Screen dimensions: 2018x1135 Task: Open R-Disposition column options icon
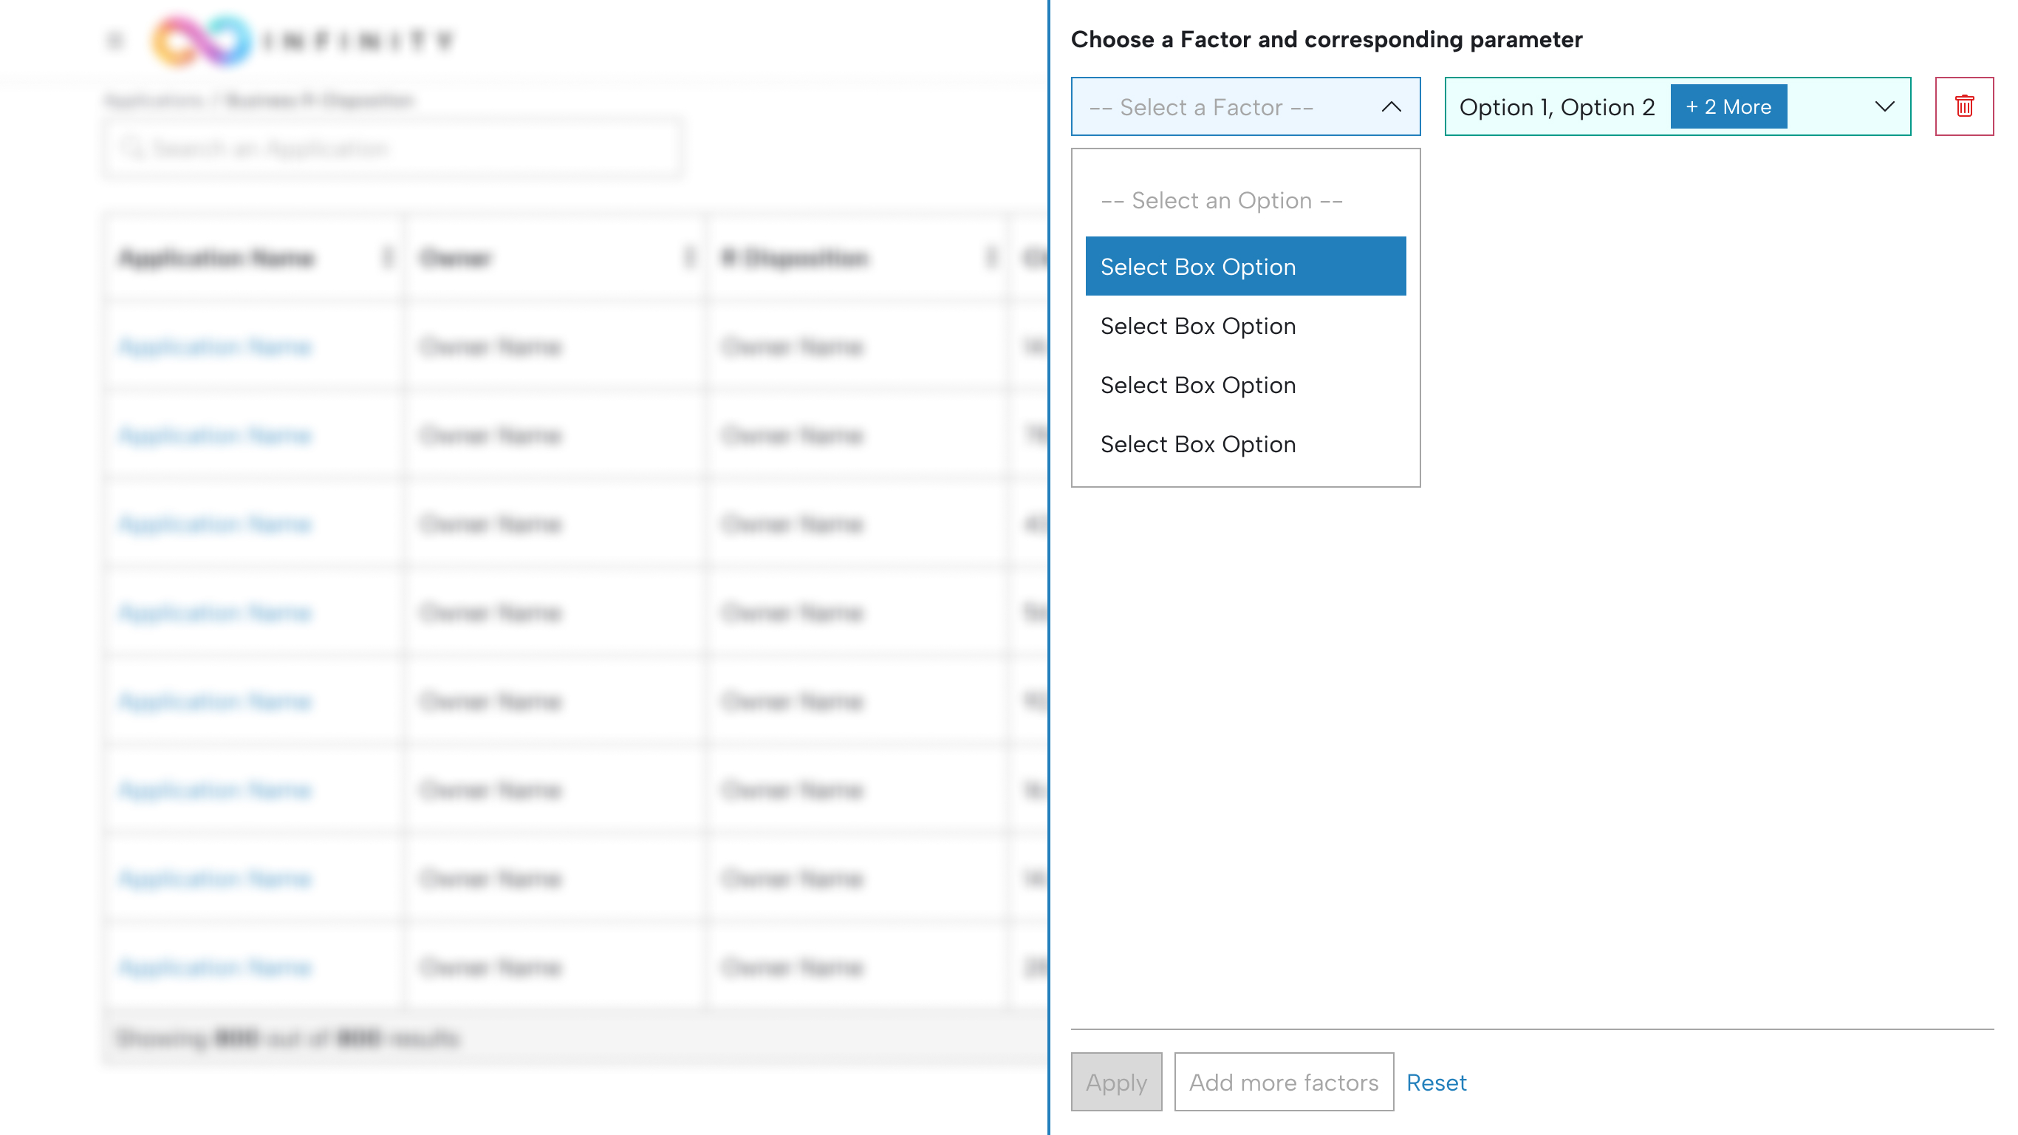[x=991, y=257]
